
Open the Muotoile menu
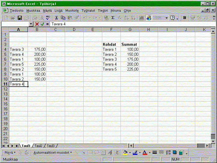[x=72, y=10]
